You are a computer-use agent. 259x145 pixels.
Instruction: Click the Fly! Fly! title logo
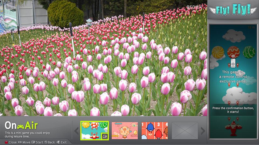pyautogui.click(x=233, y=10)
